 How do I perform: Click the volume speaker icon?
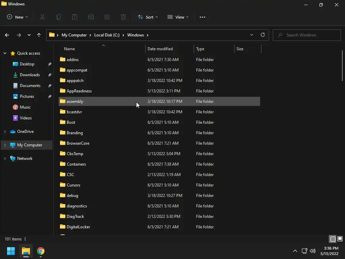coord(312,251)
